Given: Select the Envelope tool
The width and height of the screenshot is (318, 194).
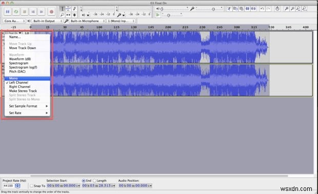Looking at the screenshot, I should [x=68, y=9].
